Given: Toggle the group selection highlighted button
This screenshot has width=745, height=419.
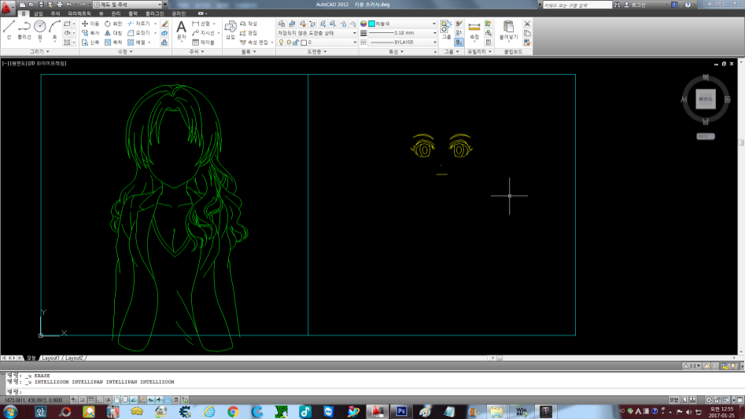Looking at the screenshot, I should point(459,42).
